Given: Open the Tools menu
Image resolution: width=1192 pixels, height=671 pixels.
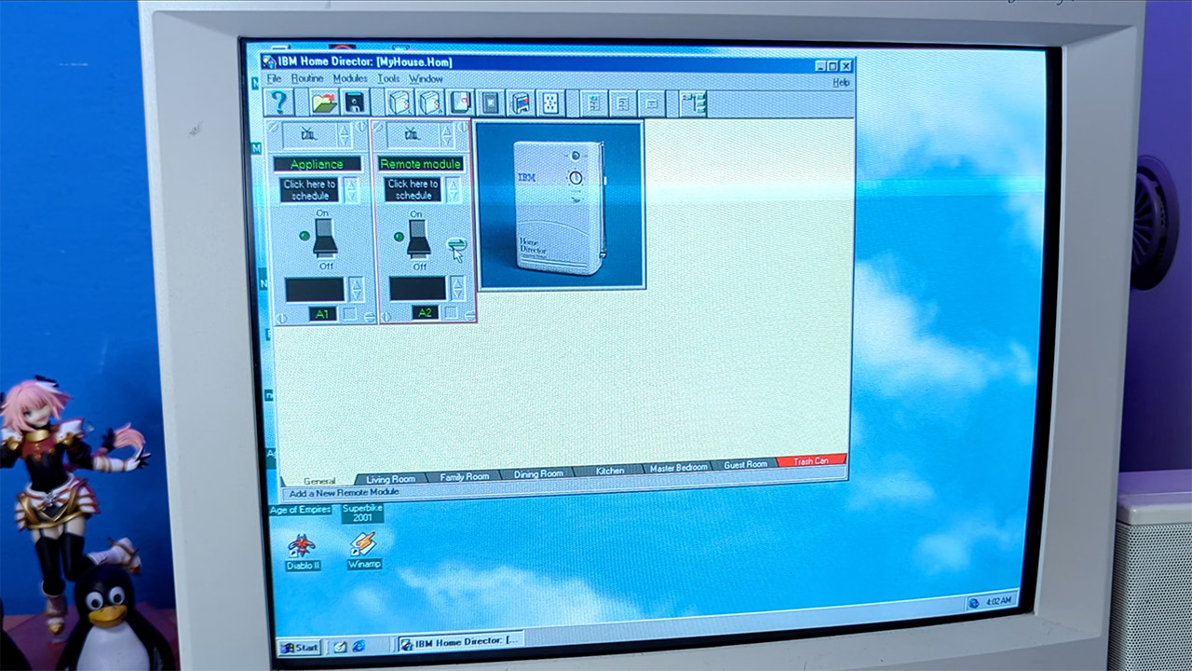Looking at the screenshot, I should click(388, 79).
